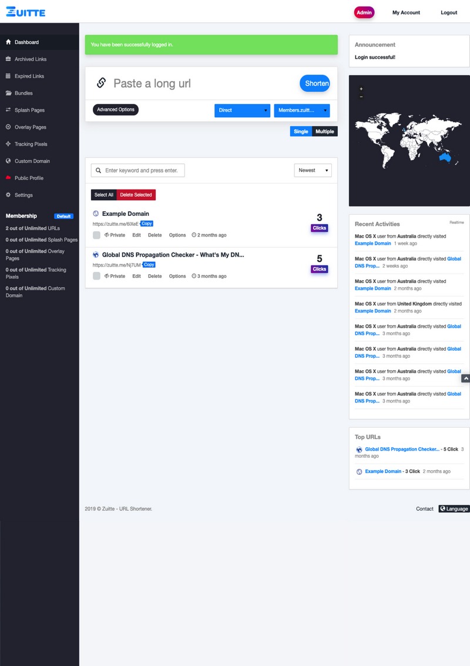Click the Bundles folder icon
Viewport: 470px width, 666px height.
click(x=8, y=93)
